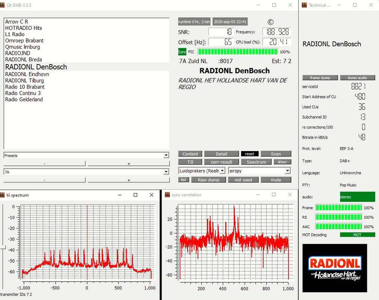This screenshot has width=379, height=300.
Task: Click the FIC quality progress bar
Action: tap(238, 52)
